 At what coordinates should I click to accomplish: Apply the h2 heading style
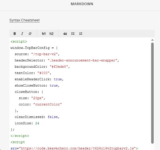click(51, 34)
